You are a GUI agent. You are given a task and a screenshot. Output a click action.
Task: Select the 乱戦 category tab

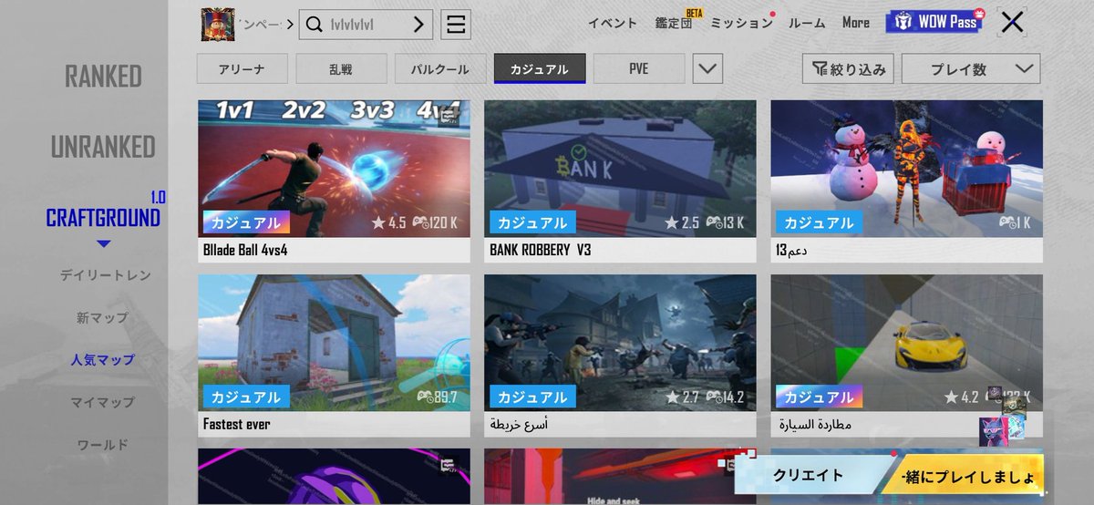tap(342, 69)
